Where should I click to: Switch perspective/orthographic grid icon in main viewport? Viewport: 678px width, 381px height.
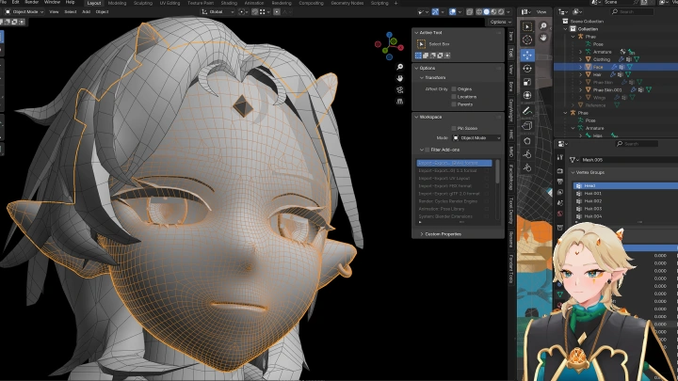click(x=400, y=101)
